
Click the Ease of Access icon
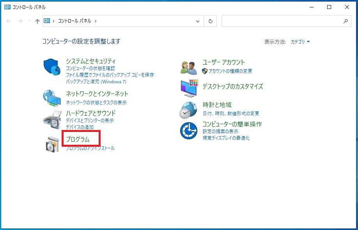point(189,131)
